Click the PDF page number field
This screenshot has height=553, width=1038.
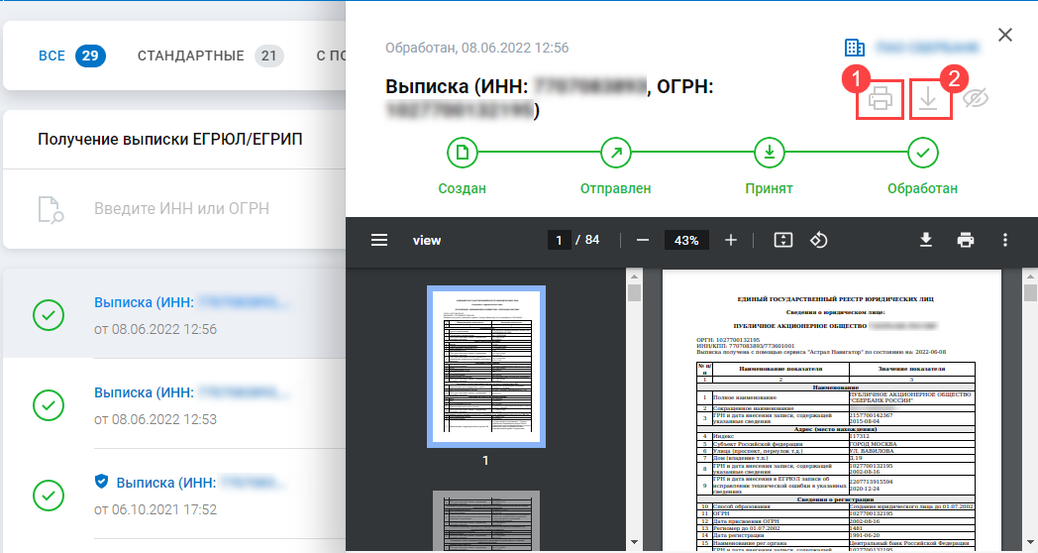tap(560, 240)
